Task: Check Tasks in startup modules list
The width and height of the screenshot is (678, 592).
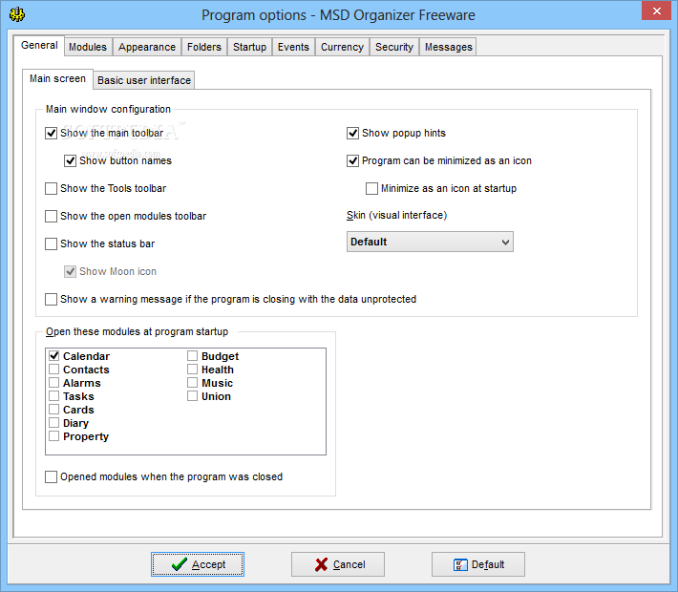Action: tap(54, 396)
